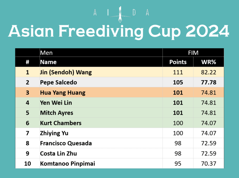Select the Men category header cell
This screenshot has width=239, height=178.
46,53
